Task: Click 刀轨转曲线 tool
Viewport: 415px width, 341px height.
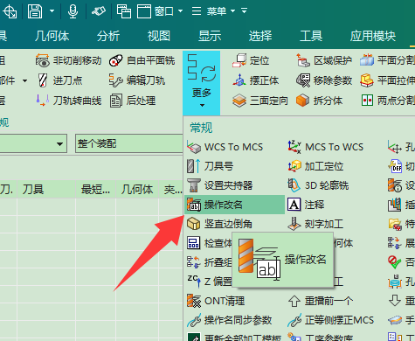Action: point(68,101)
